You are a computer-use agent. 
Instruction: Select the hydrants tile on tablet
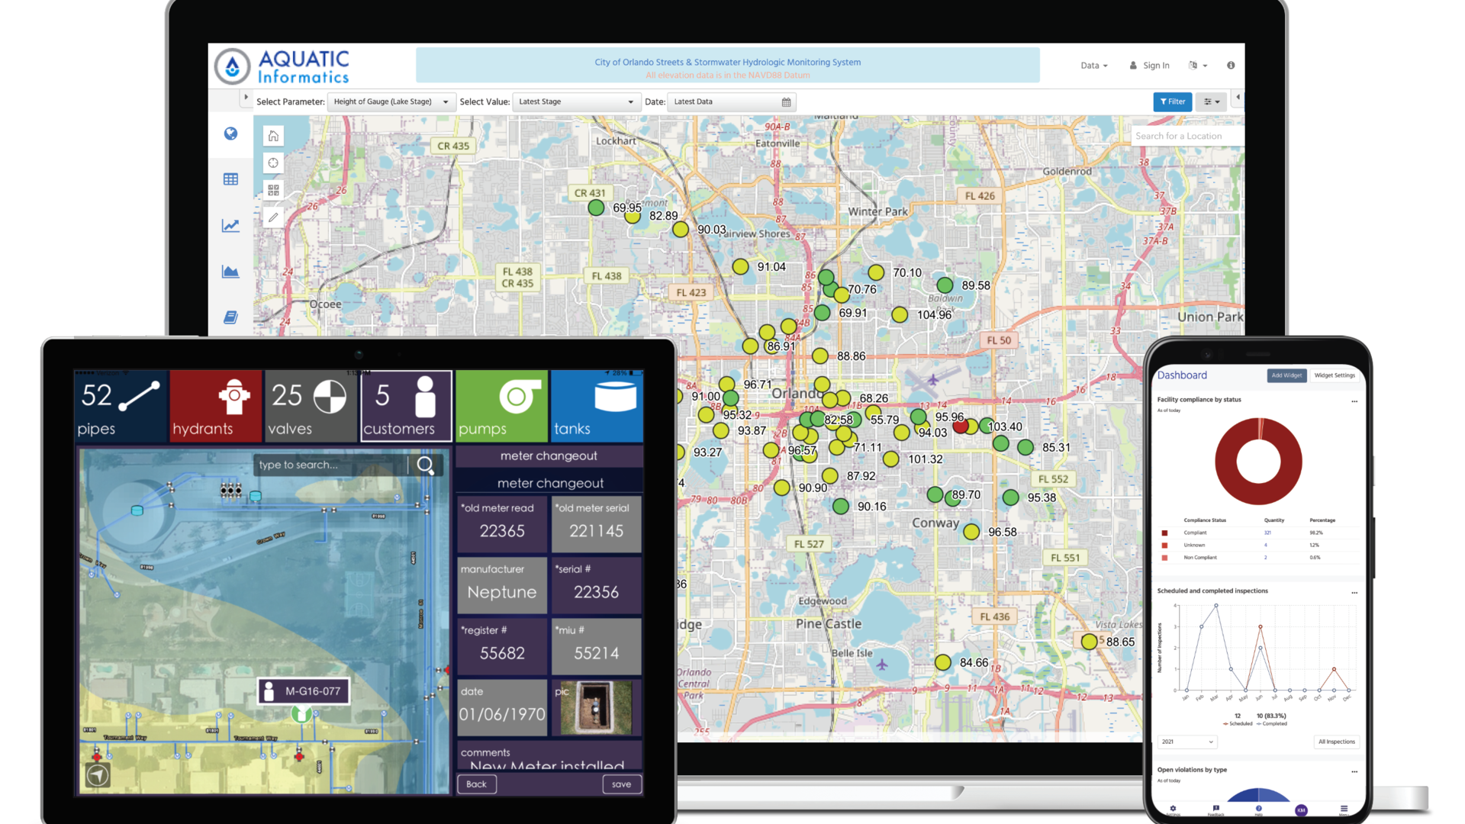tap(215, 406)
